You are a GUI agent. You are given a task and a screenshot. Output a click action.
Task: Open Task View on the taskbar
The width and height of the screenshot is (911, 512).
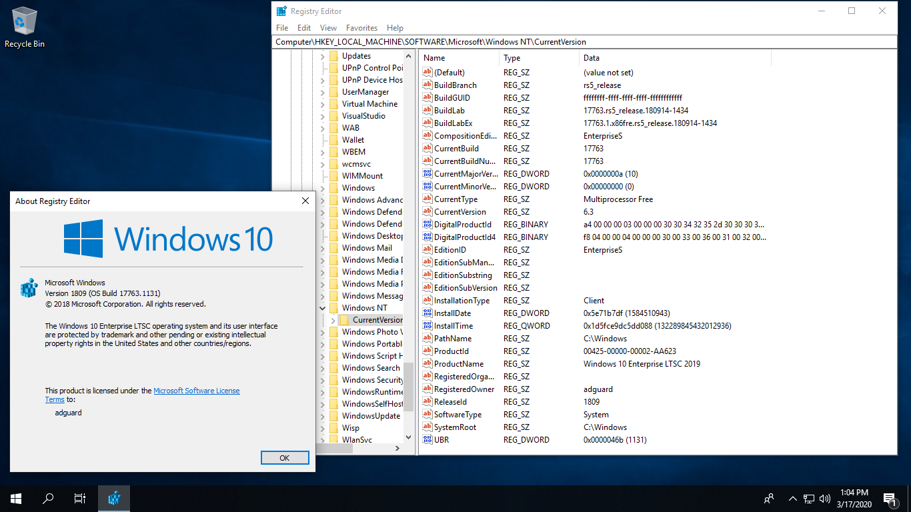tap(80, 498)
